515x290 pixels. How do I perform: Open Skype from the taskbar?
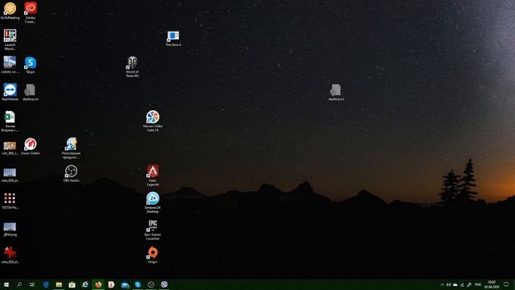[x=138, y=284]
